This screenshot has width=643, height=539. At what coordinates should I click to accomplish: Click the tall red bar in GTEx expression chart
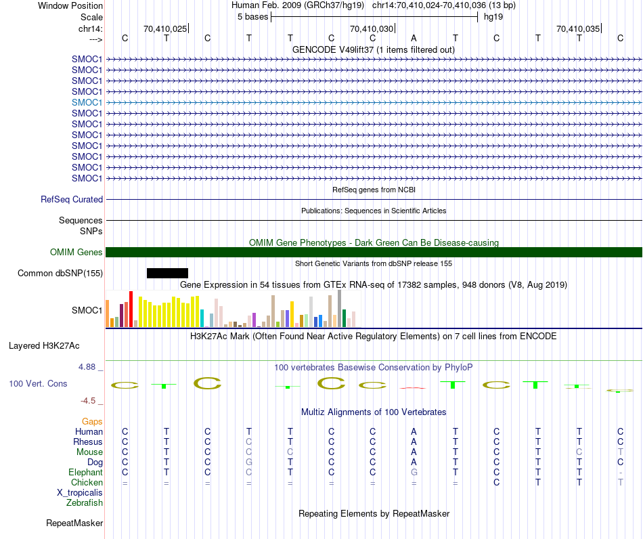(131, 309)
